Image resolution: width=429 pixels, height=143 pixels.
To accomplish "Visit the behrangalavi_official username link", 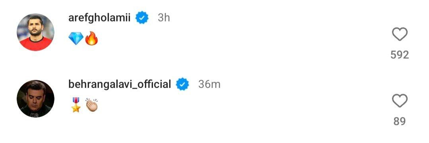I will 120,84.
